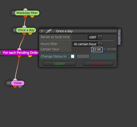Image resolution: width=137 pixels, height=127 pixels.
Task: Click the Certain hour label
Action: pos(50,49)
